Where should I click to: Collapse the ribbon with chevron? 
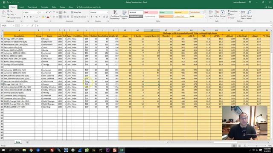click(271, 21)
